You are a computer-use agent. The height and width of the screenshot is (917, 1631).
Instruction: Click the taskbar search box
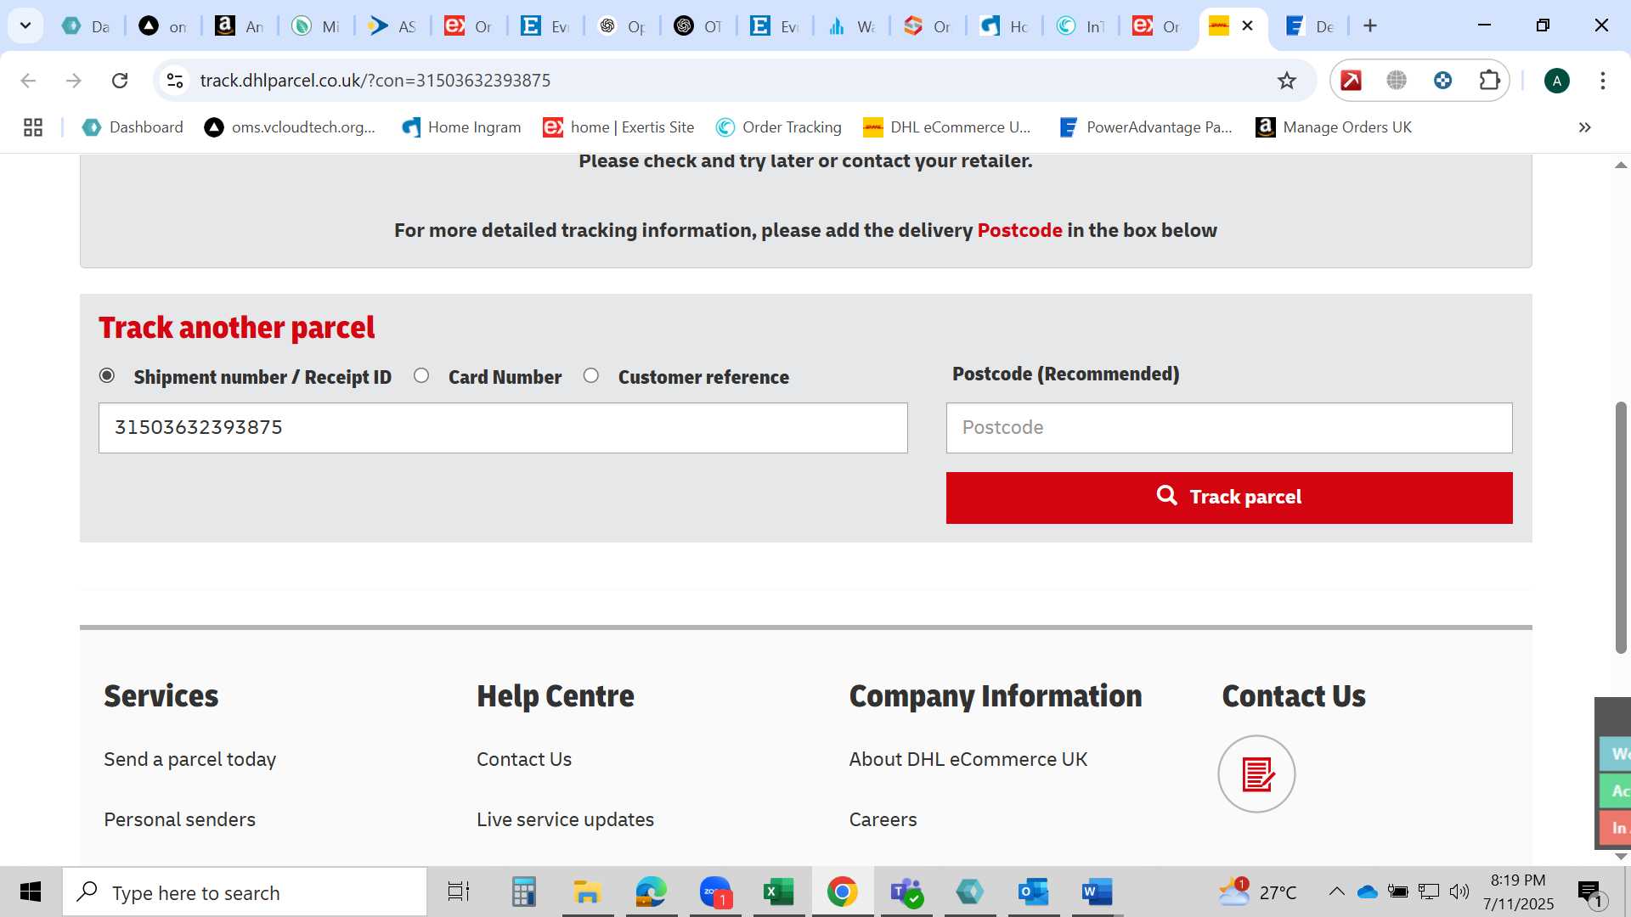245,892
